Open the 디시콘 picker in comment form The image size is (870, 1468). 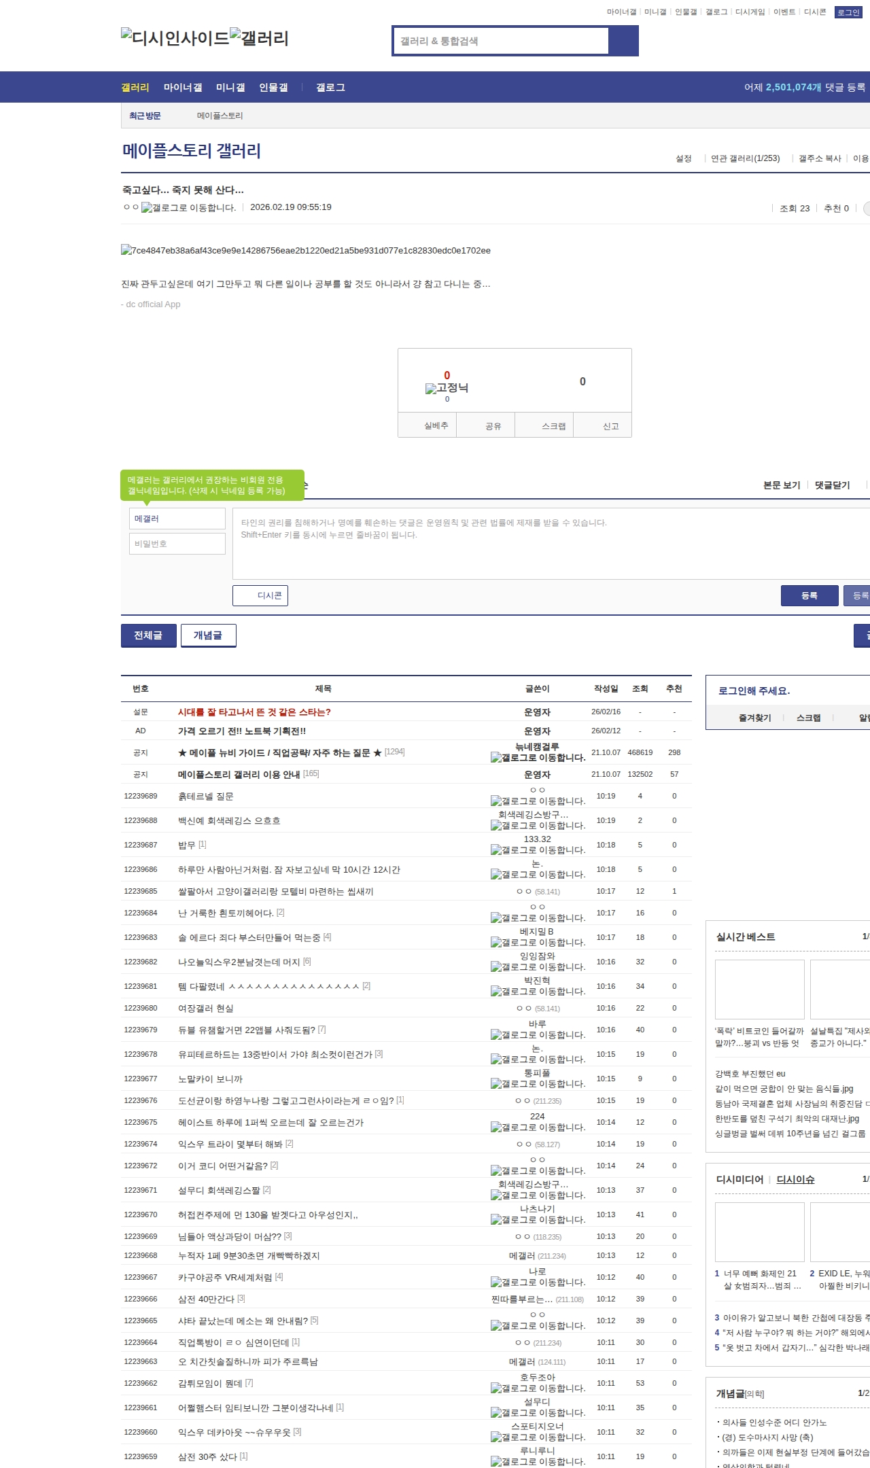(x=260, y=595)
